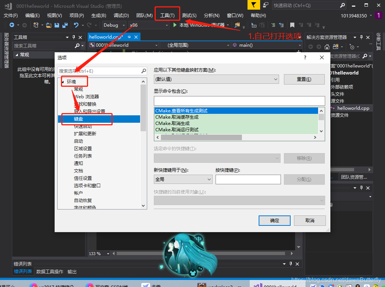The width and height of the screenshot is (385, 287).
Task: Pin the error list panel
Action: point(291,264)
